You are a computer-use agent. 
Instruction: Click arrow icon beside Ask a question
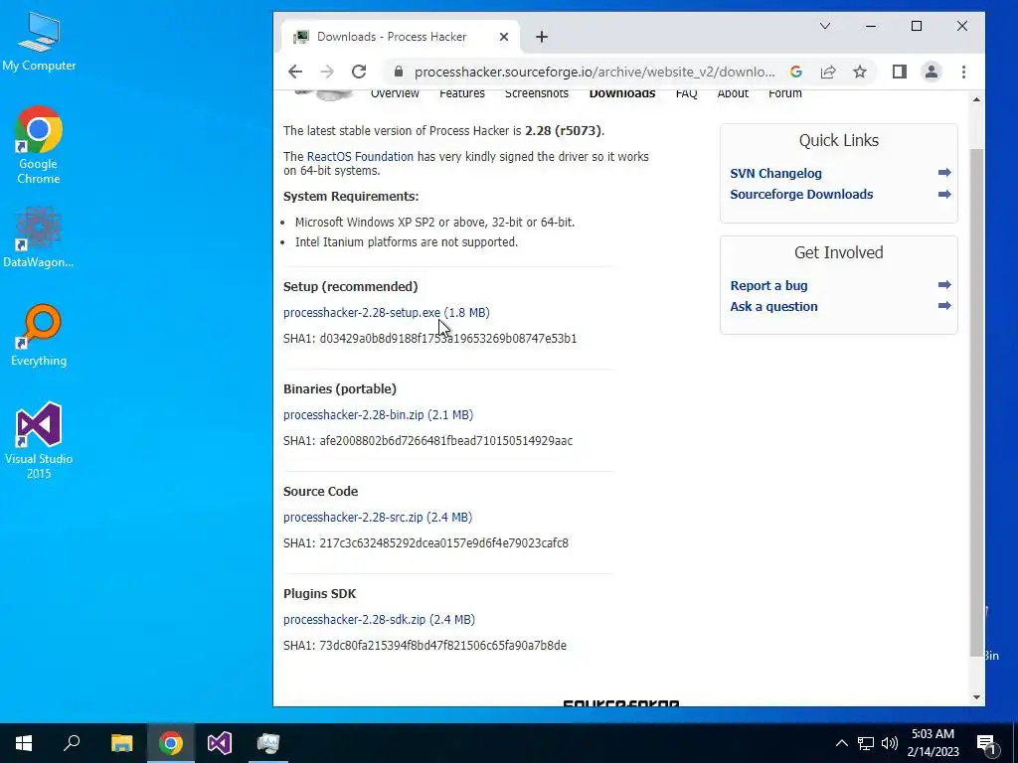pos(944,306)
